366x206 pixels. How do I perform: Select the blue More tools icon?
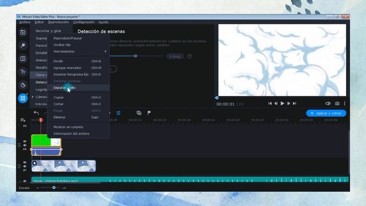coord(23,98)
